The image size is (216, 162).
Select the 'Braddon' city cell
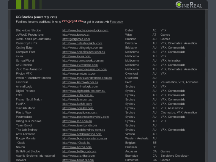(131, 39)
